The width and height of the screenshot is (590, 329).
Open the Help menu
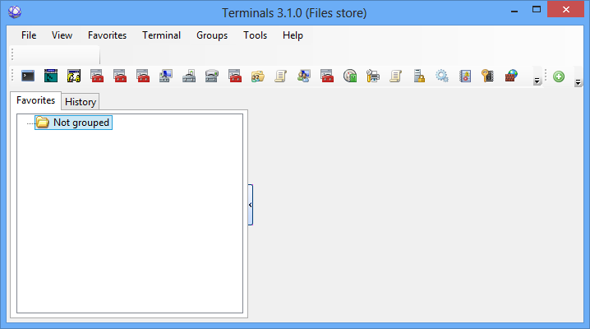293,35
